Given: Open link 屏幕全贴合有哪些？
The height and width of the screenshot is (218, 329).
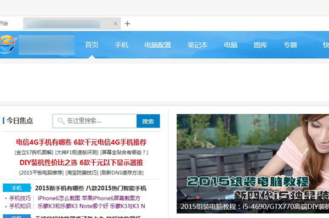Looking at the screenshot, I should tap(124, 153).
